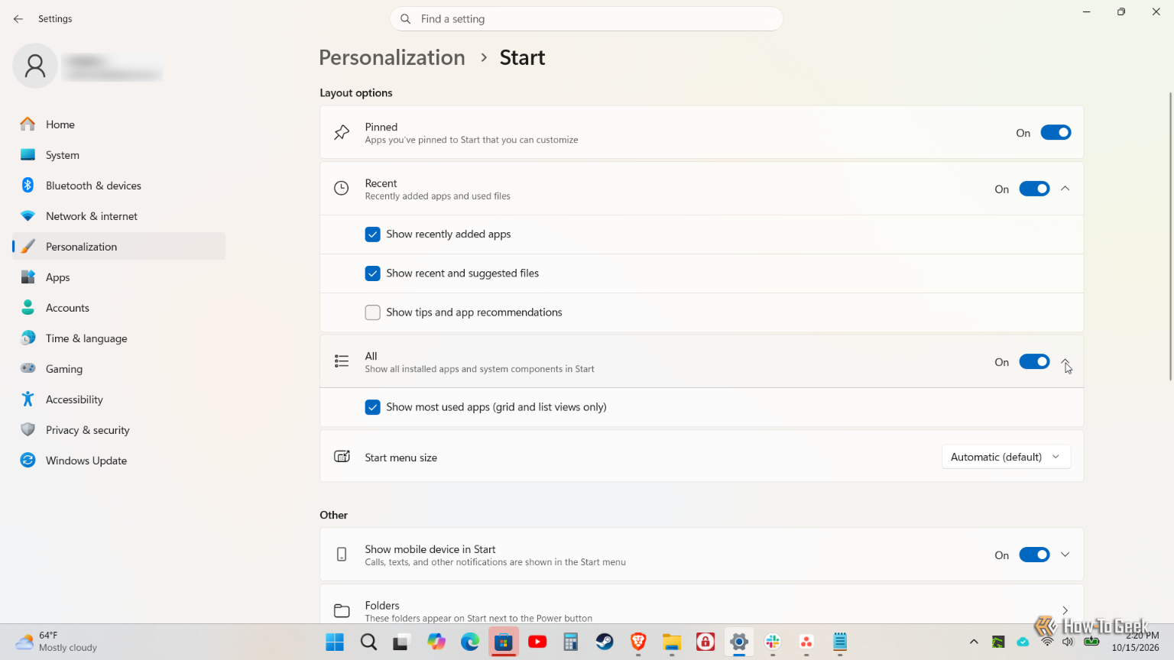Open Task View from the taskbar
The width and height of the screenshot is (1174, 660).
(402, 642)
